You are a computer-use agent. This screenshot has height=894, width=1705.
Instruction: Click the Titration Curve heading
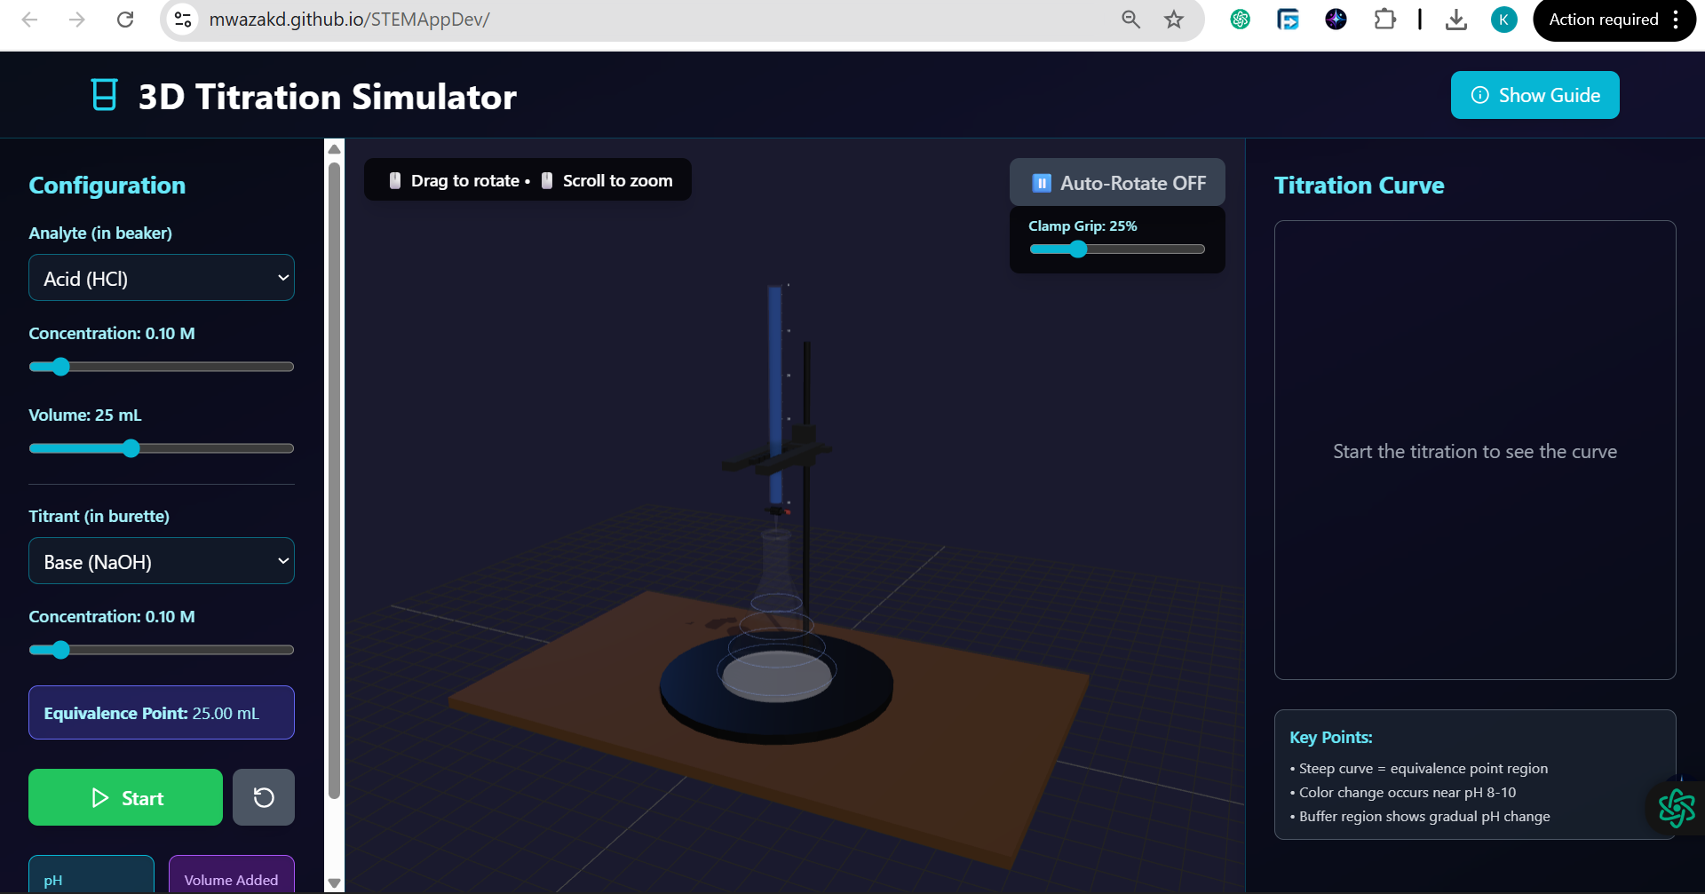(1359, 185)
